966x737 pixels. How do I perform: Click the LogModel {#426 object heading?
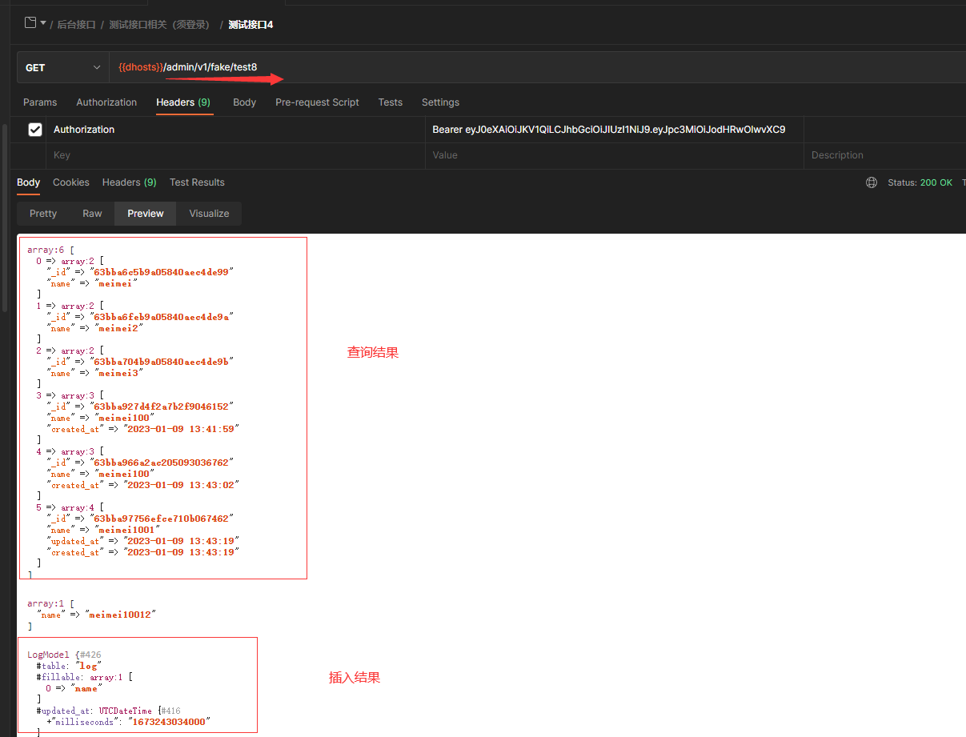[65, 655]
